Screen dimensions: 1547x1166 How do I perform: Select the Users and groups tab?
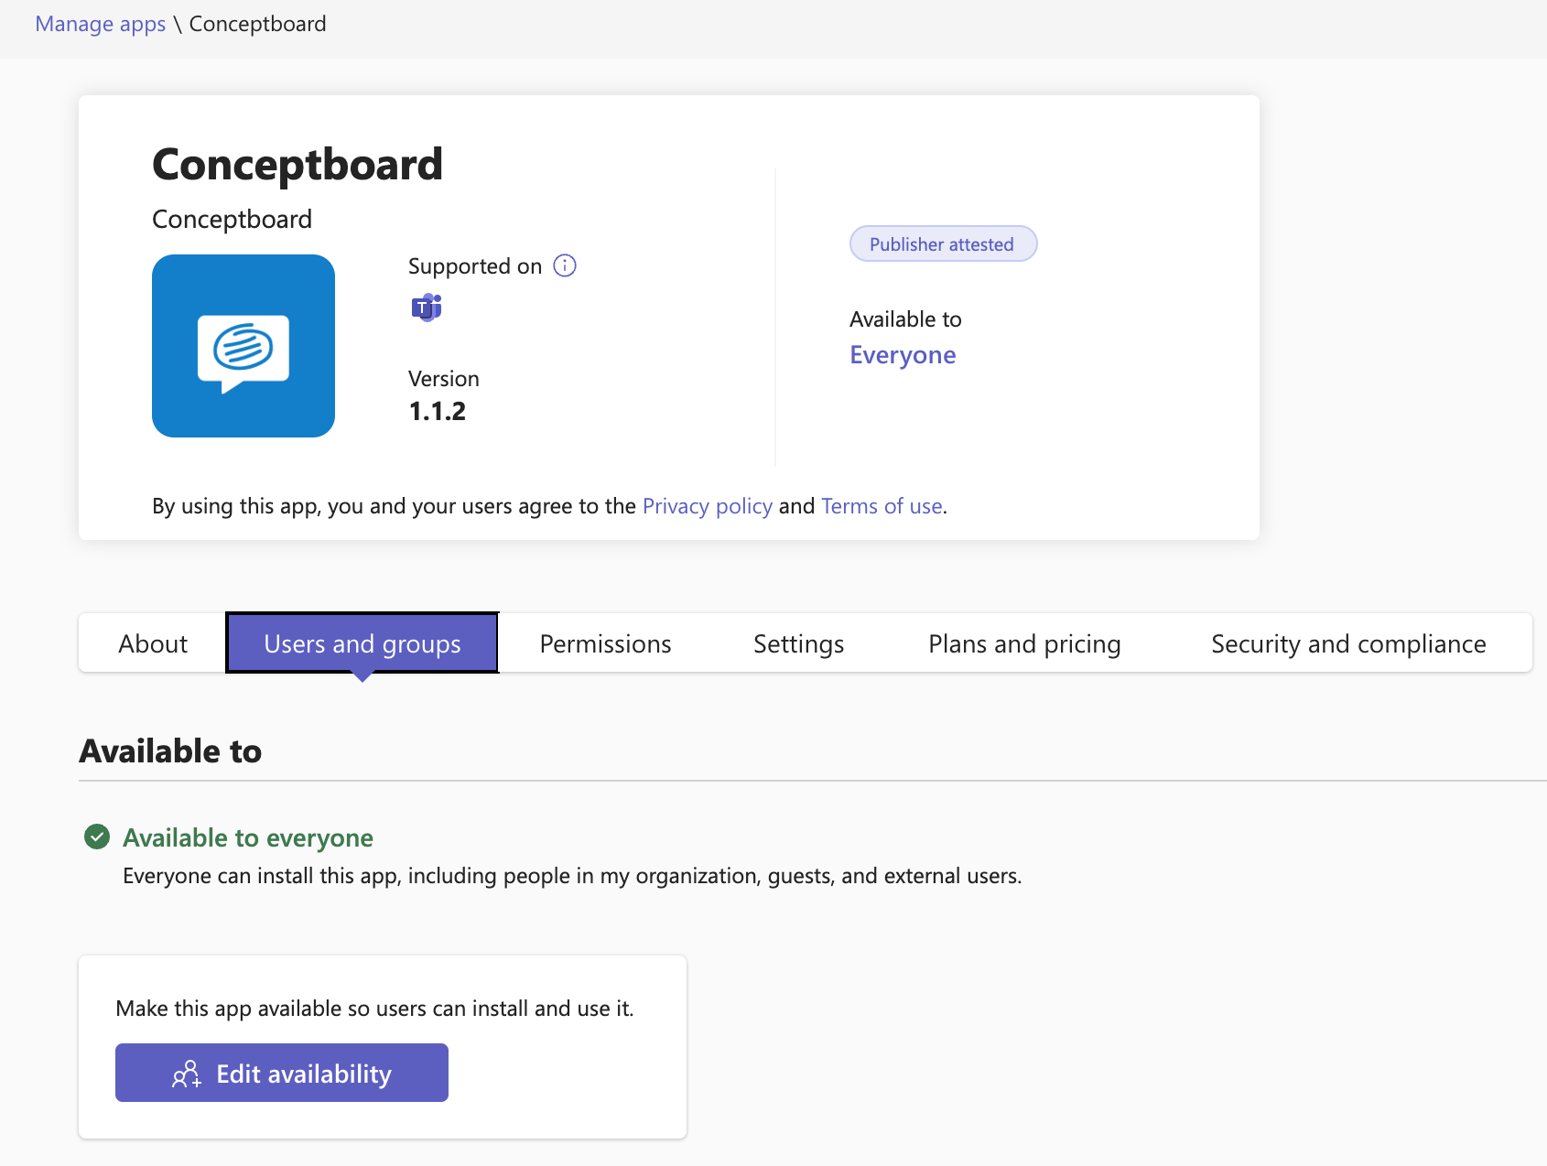(362, 643)
